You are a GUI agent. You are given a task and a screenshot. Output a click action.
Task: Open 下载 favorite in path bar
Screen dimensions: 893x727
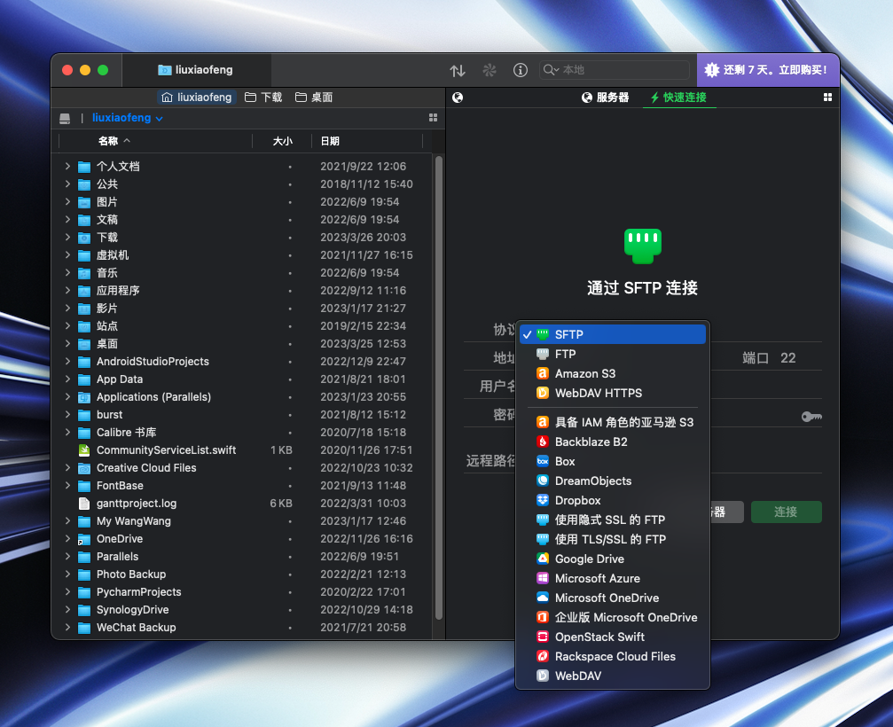263,98
